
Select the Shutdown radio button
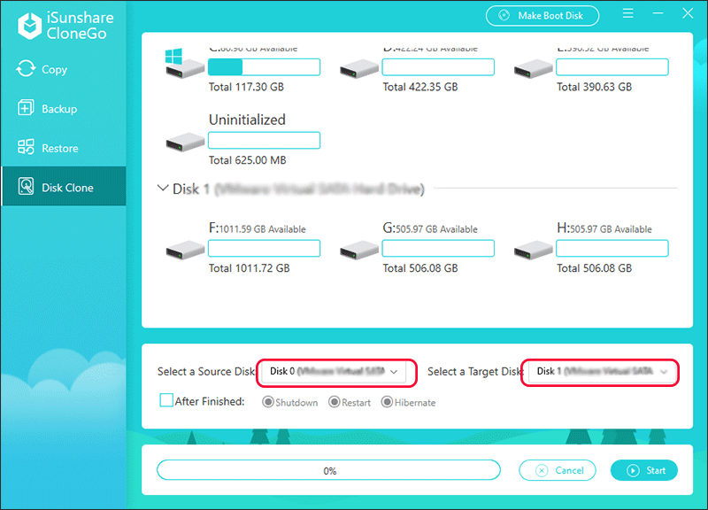(268, 402)
